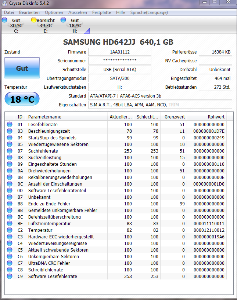Image resolution: width=237 pixels, height=300 pixels.
Task: Click the Übertragungsmodus field SATA/300
Action: (120, 78)
